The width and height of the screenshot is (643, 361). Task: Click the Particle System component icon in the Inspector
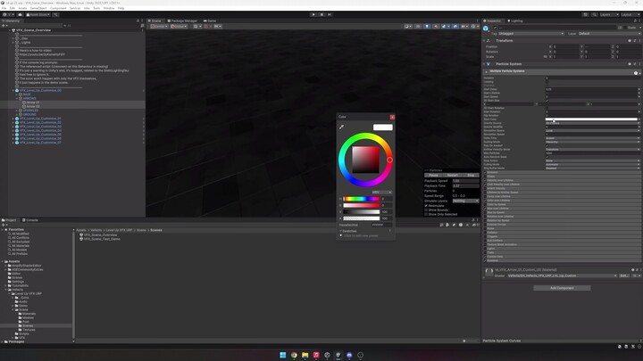(x=489, y=64)
